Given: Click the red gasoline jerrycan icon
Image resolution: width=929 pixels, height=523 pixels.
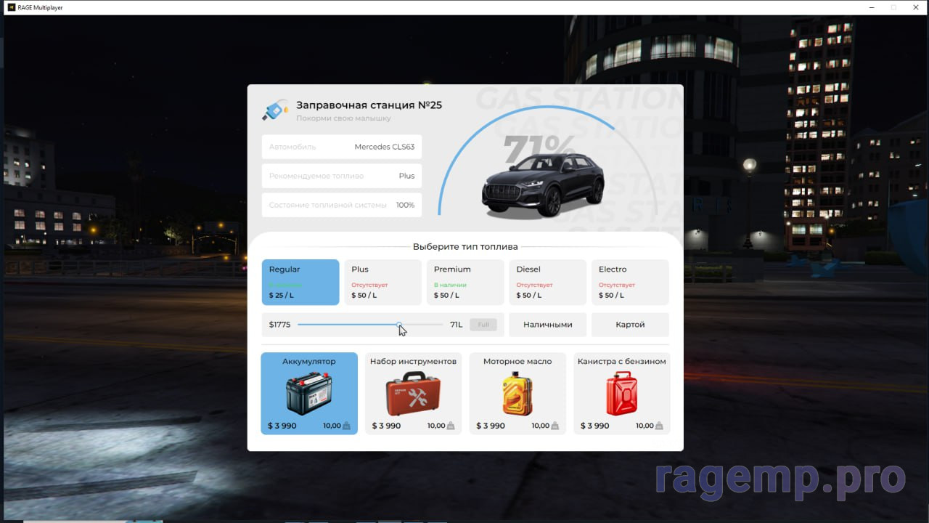Looking at the screenshot, I should [622, 393].
